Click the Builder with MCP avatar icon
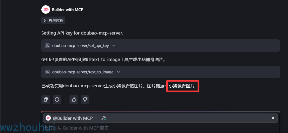The height and width of the screenshot is (133, 288). click(x=46, y=10)
